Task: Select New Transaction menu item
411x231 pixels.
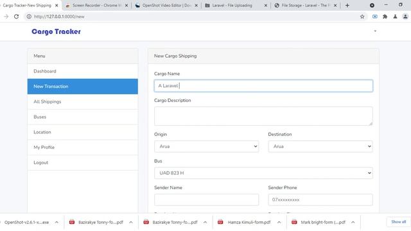Action: point(83,87)
